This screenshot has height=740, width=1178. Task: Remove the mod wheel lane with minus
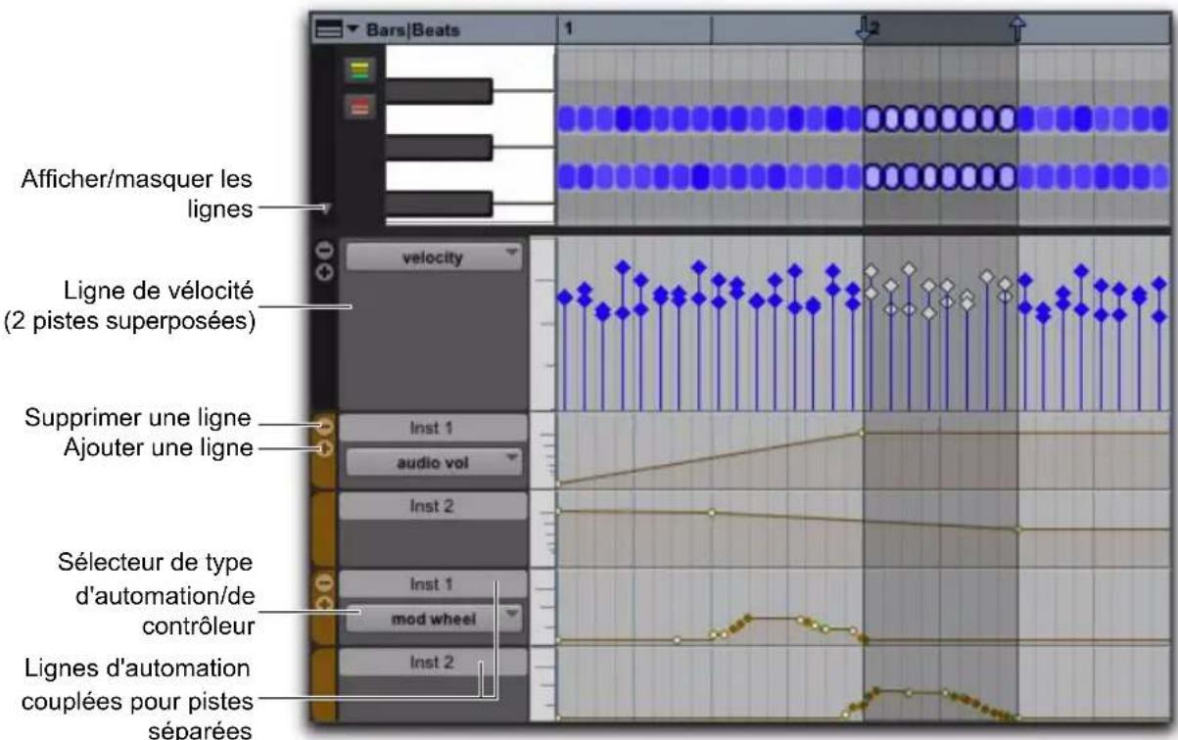[325, 585]
